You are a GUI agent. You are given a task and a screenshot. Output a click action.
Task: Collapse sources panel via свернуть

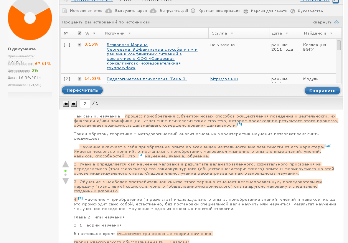click(325, 22)
